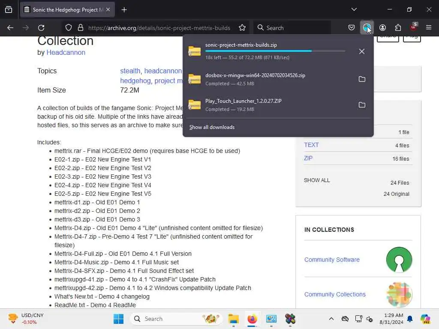The height and width of the screenshot is (329, 439).
Task: Follow the hedgehog topic link
Action: click(135, 81)
